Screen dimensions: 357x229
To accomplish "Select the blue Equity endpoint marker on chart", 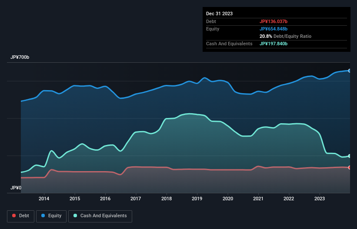I will point(349,71).
